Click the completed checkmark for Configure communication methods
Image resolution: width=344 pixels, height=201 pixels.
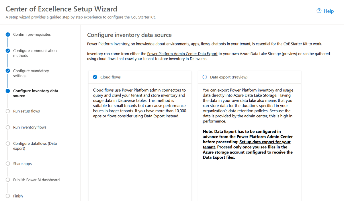point(8,51)
